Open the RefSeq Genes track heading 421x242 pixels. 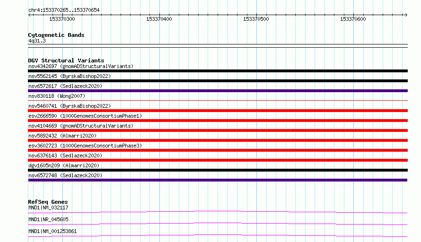click(48, 202)
